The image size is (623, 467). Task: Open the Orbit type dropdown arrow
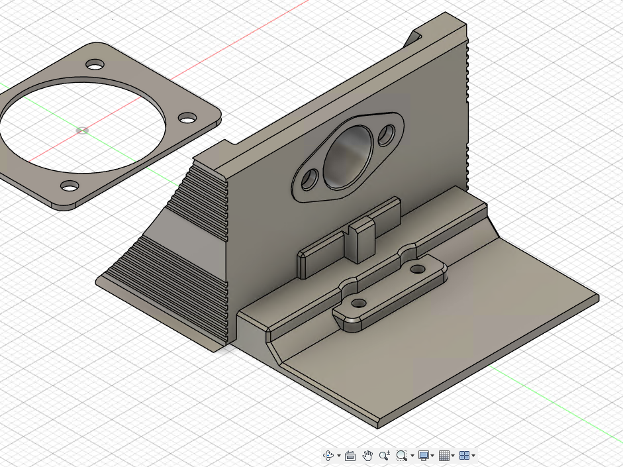[x=338, y=456]
